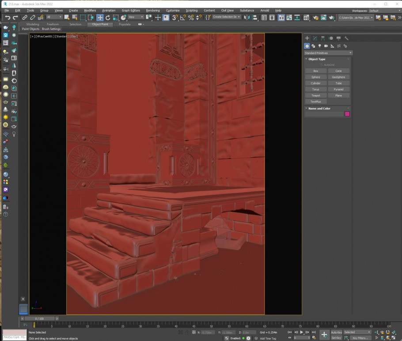The image size is (402, 341).
Task: Pick the Select and Scale tool
Action: (x=116, y=17)
